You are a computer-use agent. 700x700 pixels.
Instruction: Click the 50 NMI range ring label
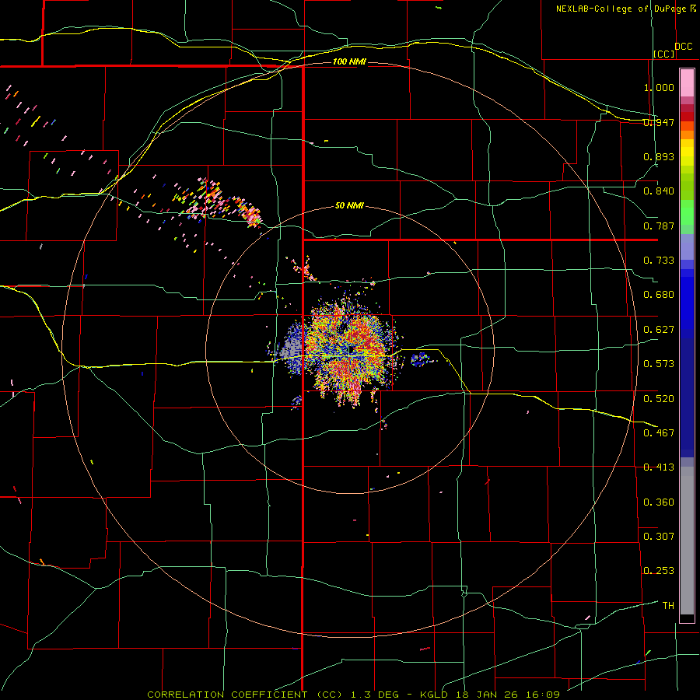pyautogui.click(x=349, y=206)
